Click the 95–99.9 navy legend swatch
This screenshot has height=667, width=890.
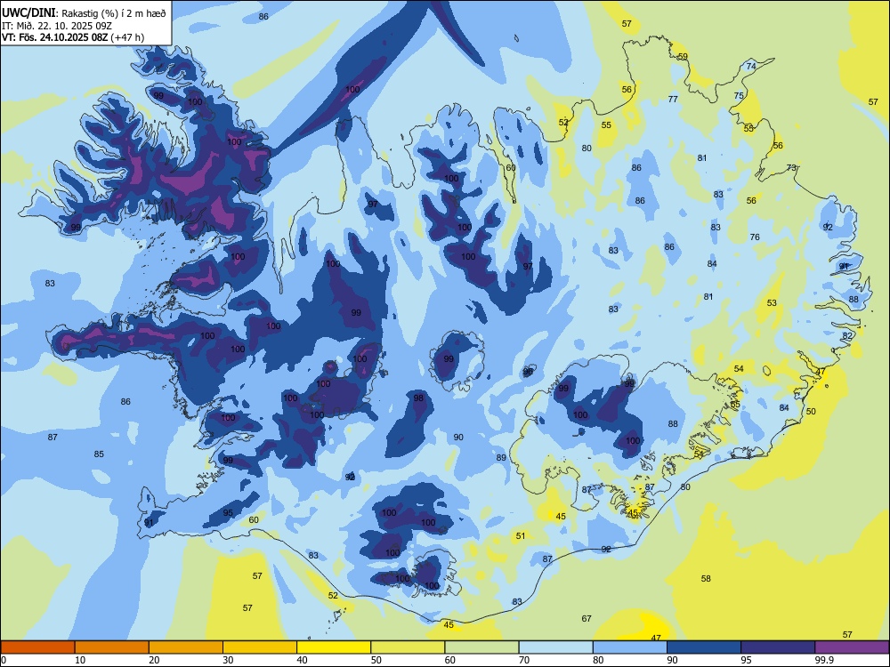778,647
